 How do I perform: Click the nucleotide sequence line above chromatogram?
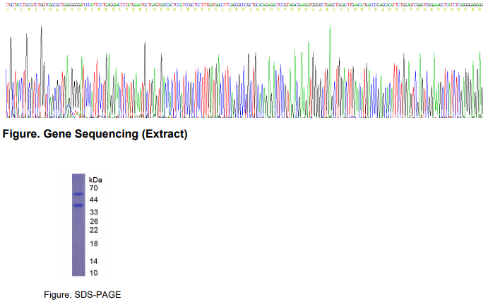point(244,5)
